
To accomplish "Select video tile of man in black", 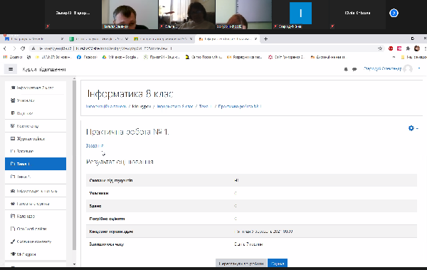I will (x=130, y=14).
